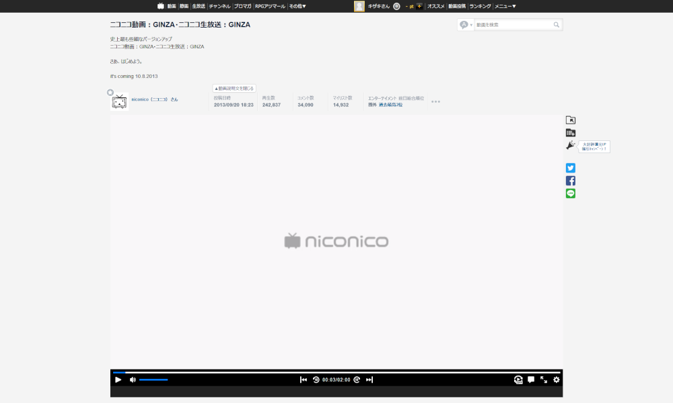Screen dimensions: 673x403
Task: Click the plus icon to add points
Action: [x=419, y=6]
